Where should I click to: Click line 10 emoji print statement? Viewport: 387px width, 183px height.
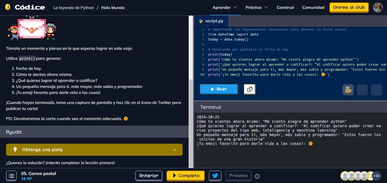[x=269, y=75]
